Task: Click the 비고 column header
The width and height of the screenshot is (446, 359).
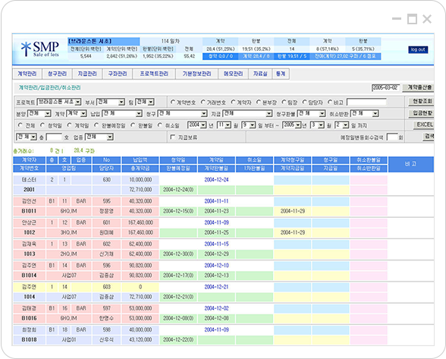Action: (x=411, y=164)
